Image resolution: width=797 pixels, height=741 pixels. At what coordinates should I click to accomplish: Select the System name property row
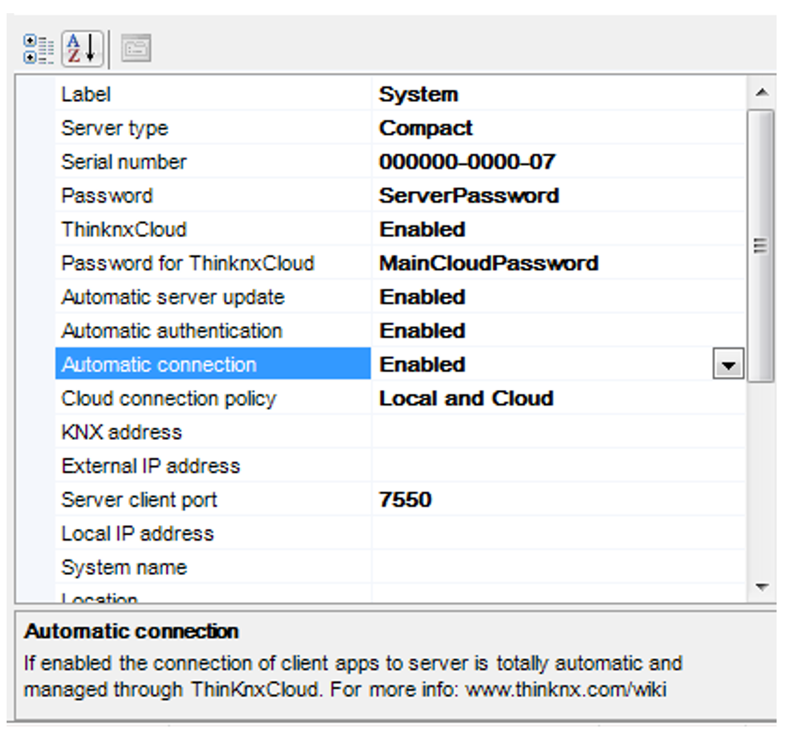point(124,567)
